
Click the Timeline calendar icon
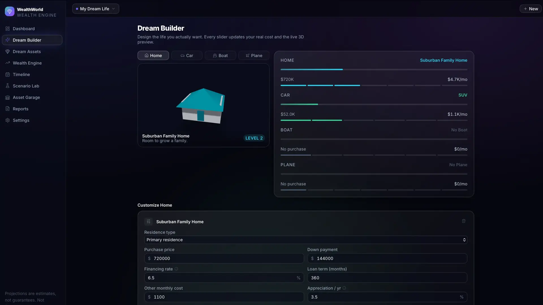(8, 74)
